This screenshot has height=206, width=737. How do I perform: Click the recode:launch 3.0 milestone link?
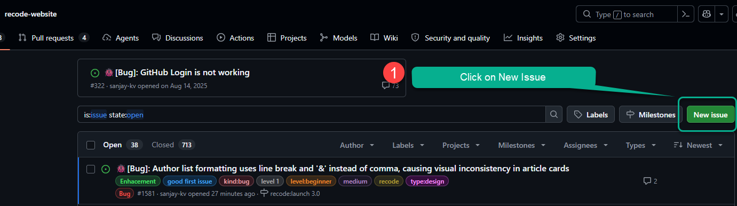(290, 194)
